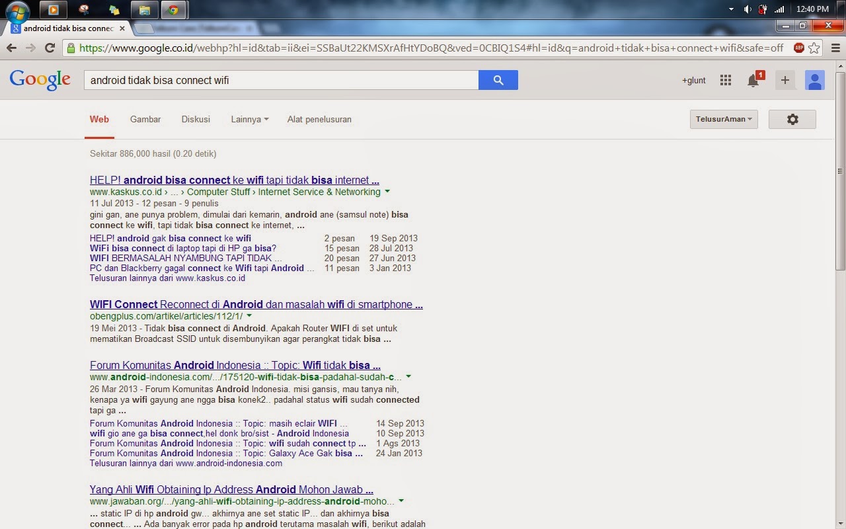Image resolution: width=846 pixels, height=529 pixels.
Task: Click the scrollbar up arrow
Action: tap(840, 65)
